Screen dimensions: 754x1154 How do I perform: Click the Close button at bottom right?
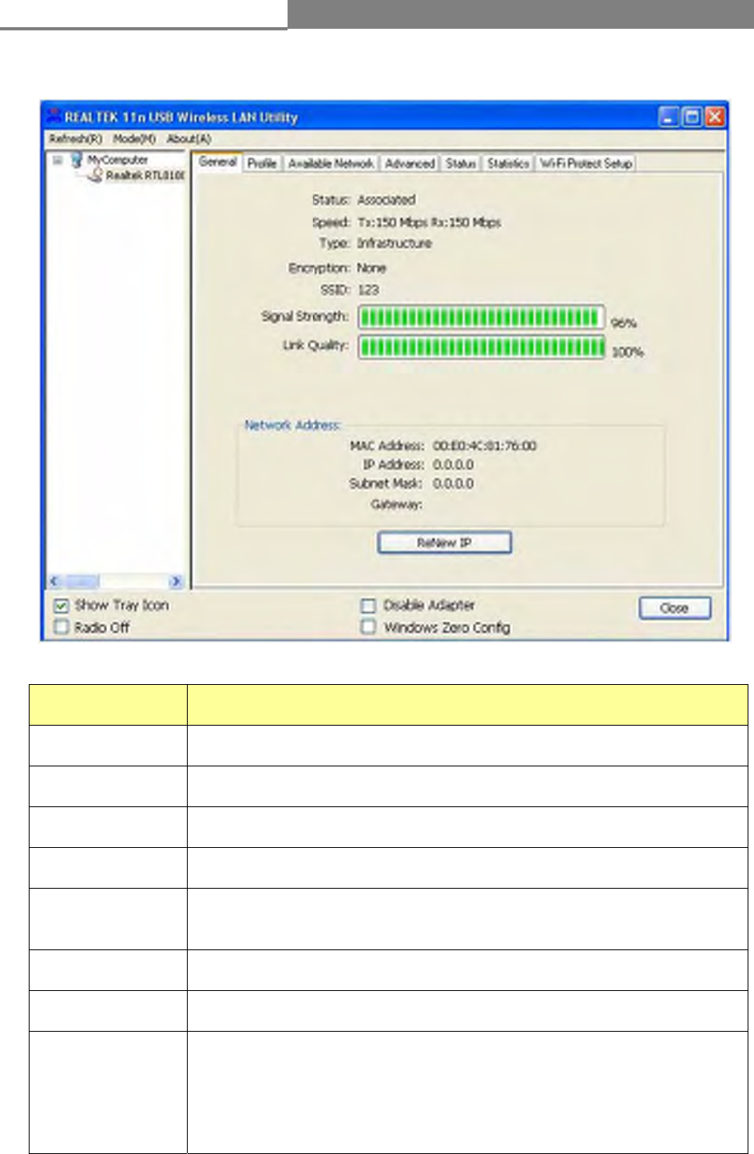click(x=674, y=608)
